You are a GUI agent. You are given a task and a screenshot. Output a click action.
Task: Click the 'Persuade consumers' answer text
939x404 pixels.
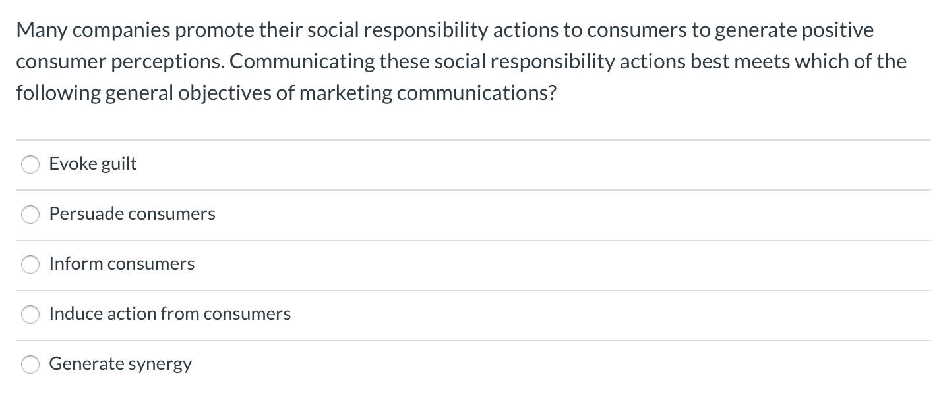132,214
